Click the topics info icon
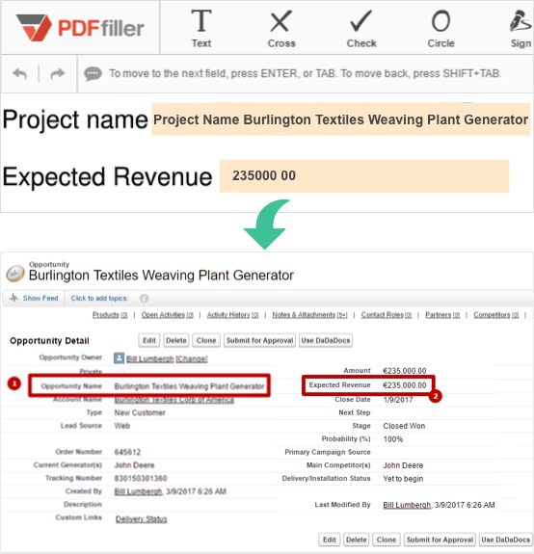The height and width of the screenshot is (554, 534). (x=144, y=299)
